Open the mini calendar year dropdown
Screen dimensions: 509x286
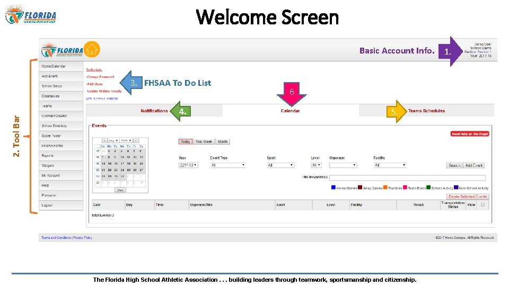point(126,141)
